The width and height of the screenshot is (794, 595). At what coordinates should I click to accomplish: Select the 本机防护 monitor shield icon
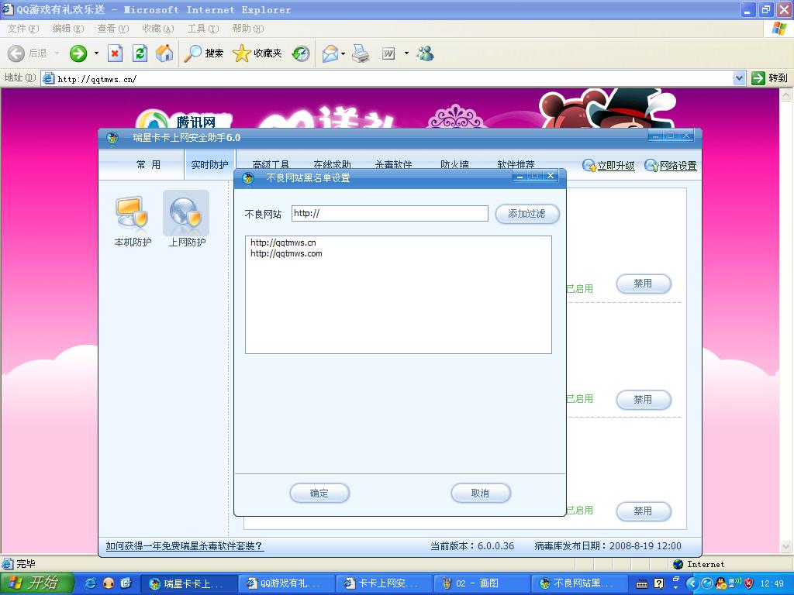coord(132,213)
